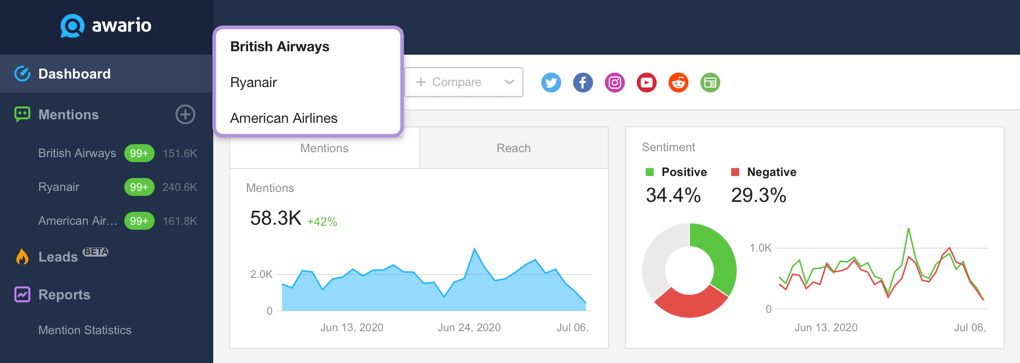Click the 29.3% negative sentiment value
This screenshot has width=1020, height=363.
(759, 195)
